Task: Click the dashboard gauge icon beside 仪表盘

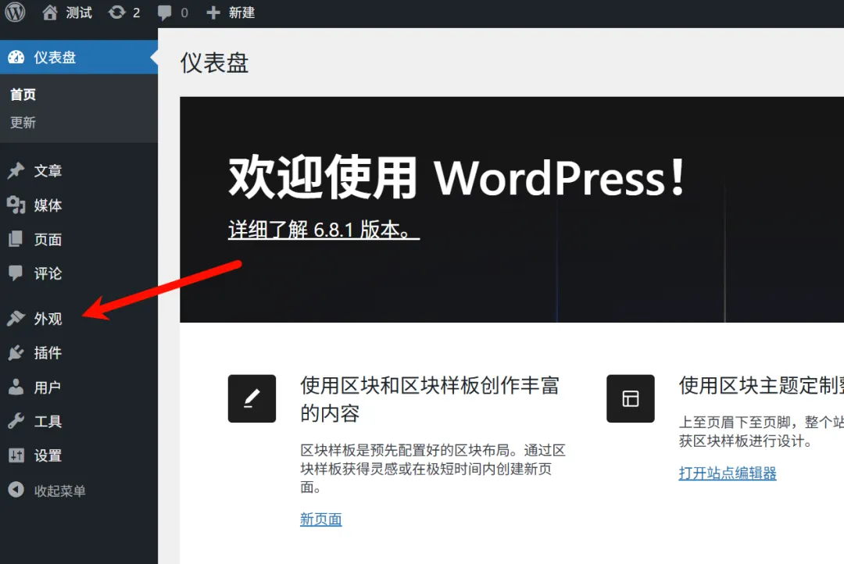Action: 16,57
